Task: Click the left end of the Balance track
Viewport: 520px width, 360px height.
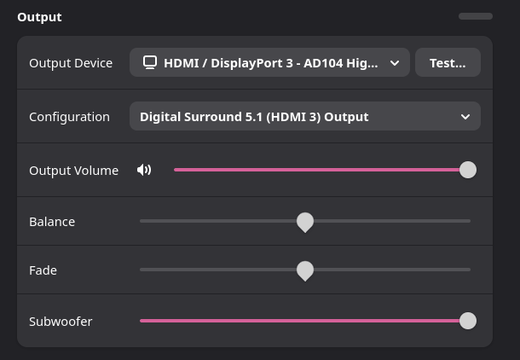Action: click(142, 221)
